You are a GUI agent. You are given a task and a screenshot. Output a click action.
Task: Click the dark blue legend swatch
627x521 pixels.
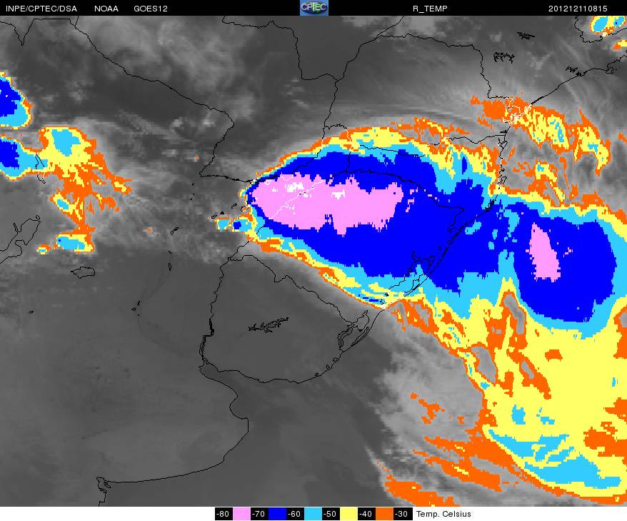click(277, 514)
